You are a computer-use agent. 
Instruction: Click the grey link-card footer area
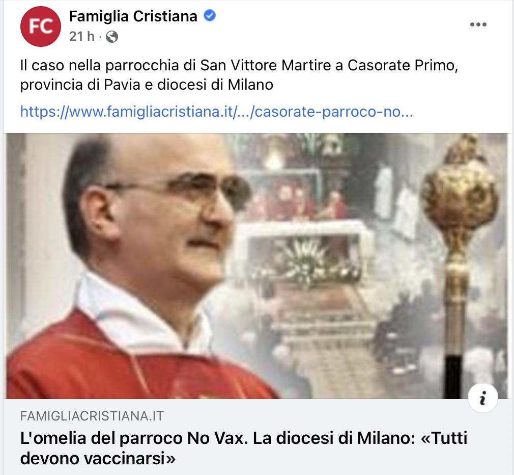[x=257, y=437]
